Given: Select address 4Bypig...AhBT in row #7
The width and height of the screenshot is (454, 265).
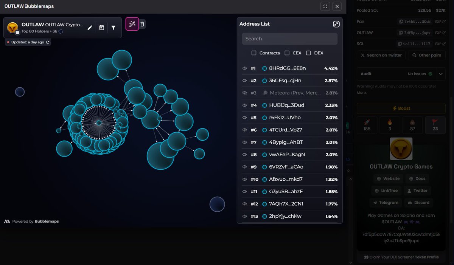Looking at the screenshot, I should (286, 142).
